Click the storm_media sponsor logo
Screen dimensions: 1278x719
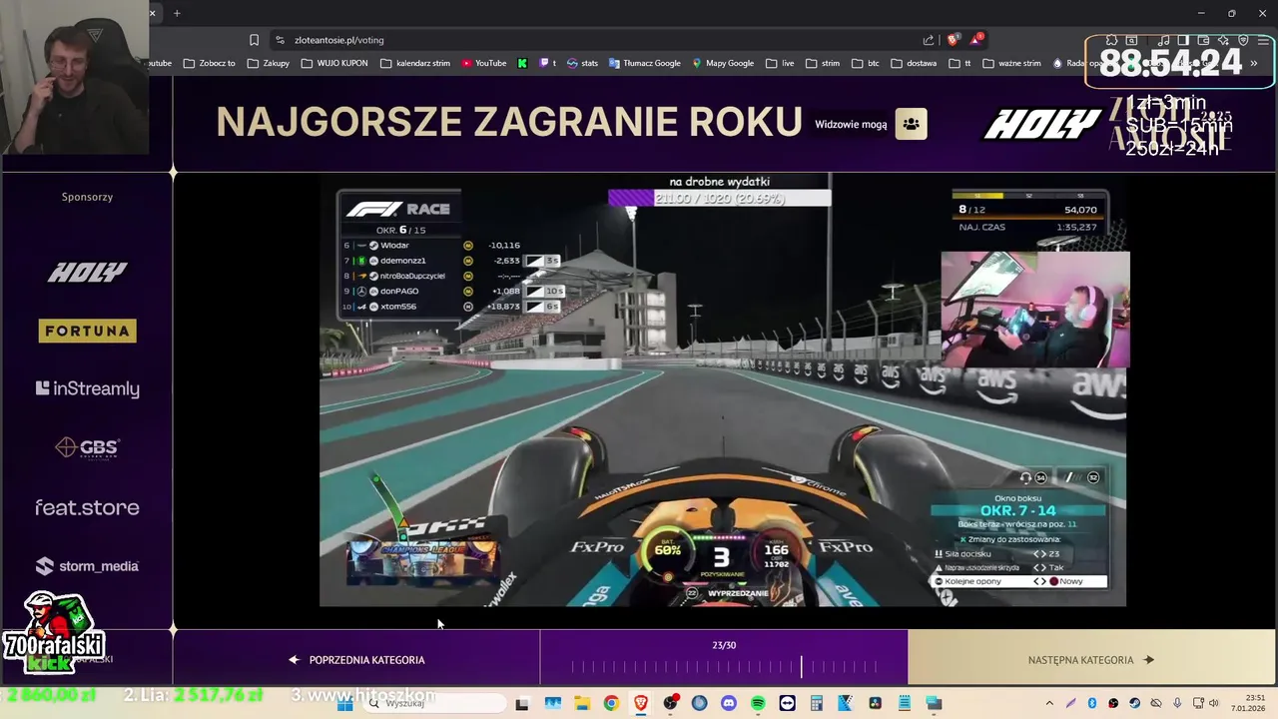(x=88, y=566)
